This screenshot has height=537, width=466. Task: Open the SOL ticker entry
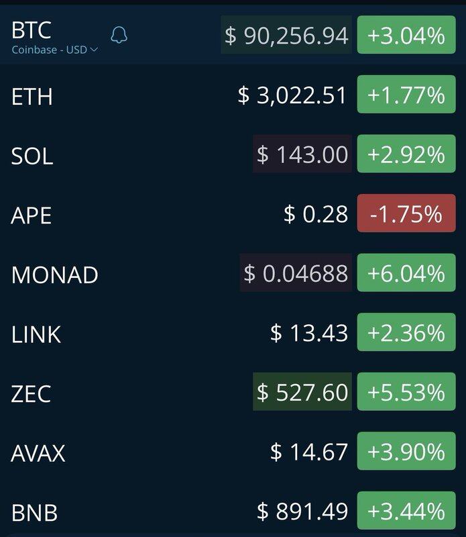tap(32, 155)
